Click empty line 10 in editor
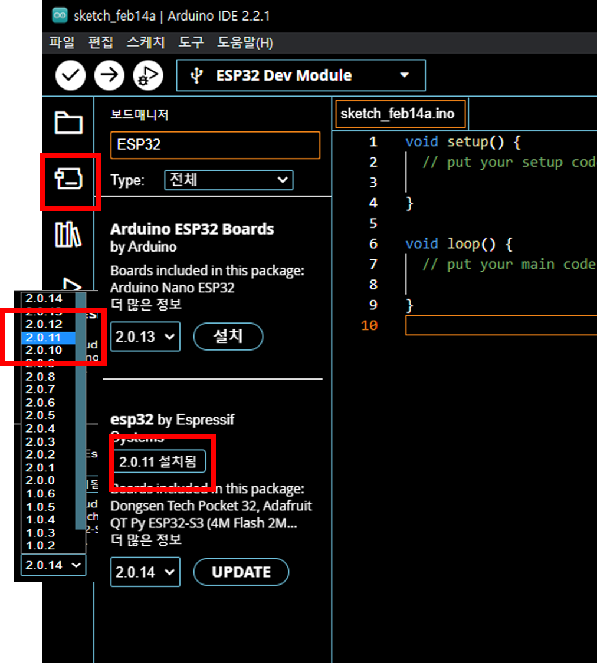This screenshot has height=663, width=597. pyautogui.click(x=501, y=325)
